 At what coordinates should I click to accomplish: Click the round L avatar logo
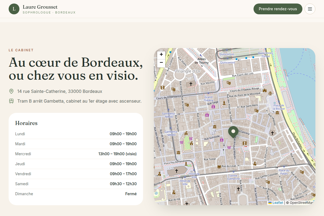(14, 9)
